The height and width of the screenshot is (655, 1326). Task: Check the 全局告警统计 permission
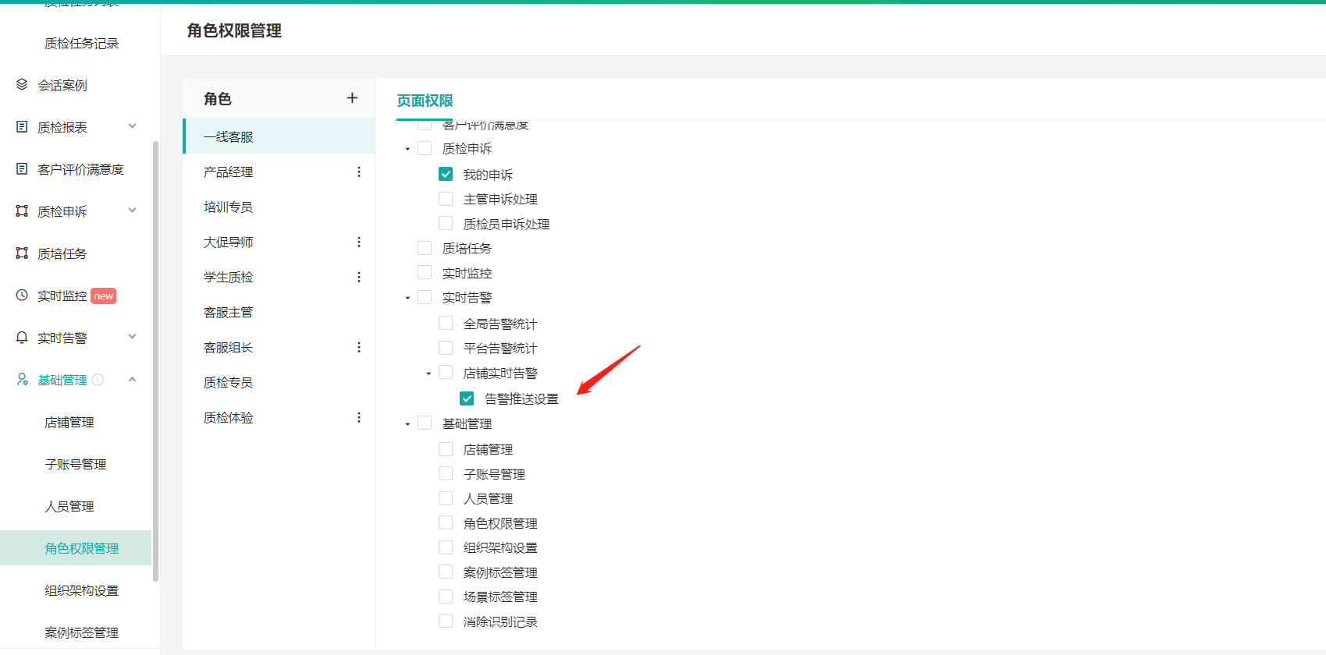coord(446,323)
